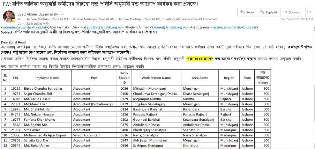Click the Zone column header

(247, 78)
